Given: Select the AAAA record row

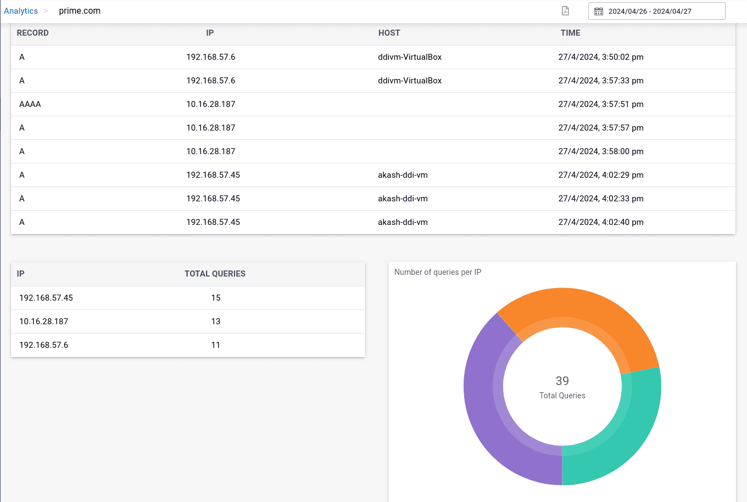Looking at the screenshot, I should coord(373,104).
